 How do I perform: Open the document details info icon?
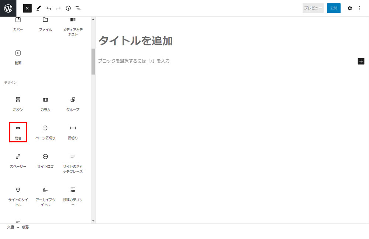68,8
